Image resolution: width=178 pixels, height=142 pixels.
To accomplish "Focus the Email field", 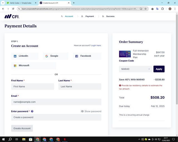I will point(56,102).
